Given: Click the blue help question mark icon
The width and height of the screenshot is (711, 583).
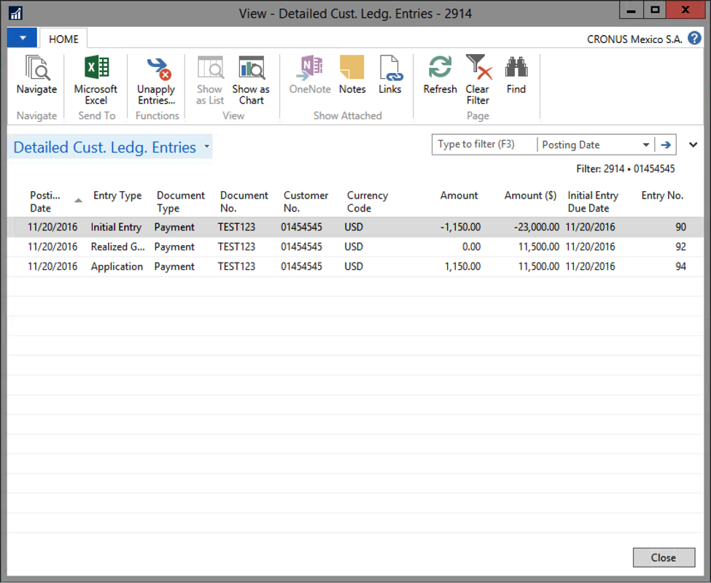Looking at the screenshot, I should pyautogui.click(x=694, y=38).
